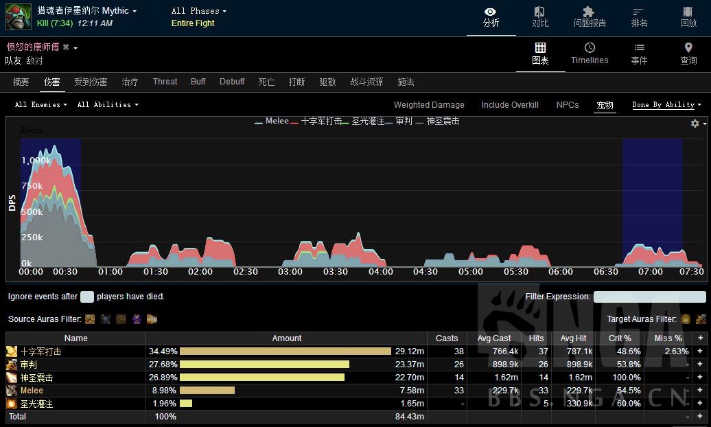Click the 神圣震击 ability icon in table
The width and height of the screenshot is (711, 427).
12,378
